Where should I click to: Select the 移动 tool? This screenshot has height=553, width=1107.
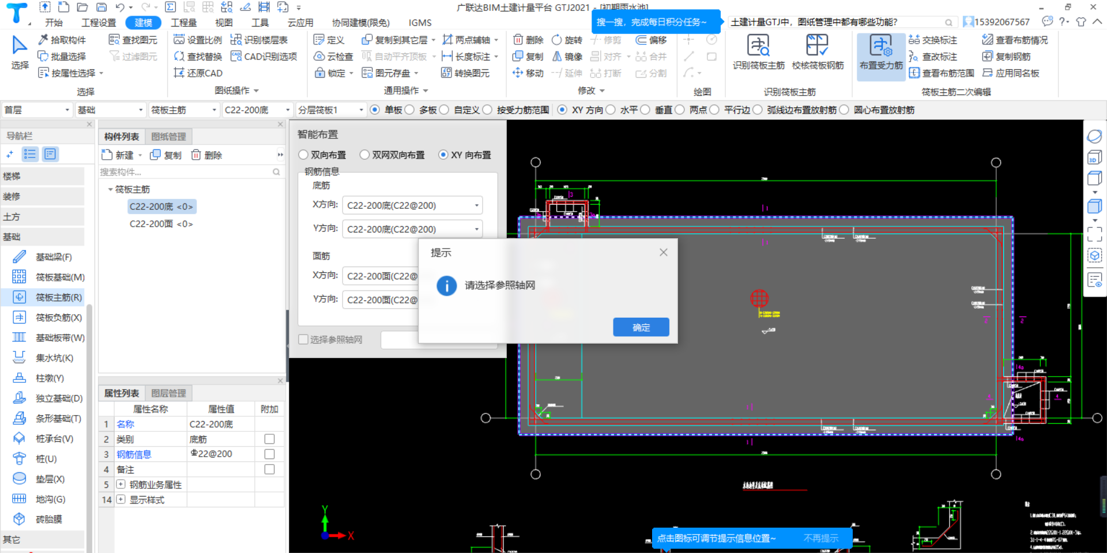(528, 73)
